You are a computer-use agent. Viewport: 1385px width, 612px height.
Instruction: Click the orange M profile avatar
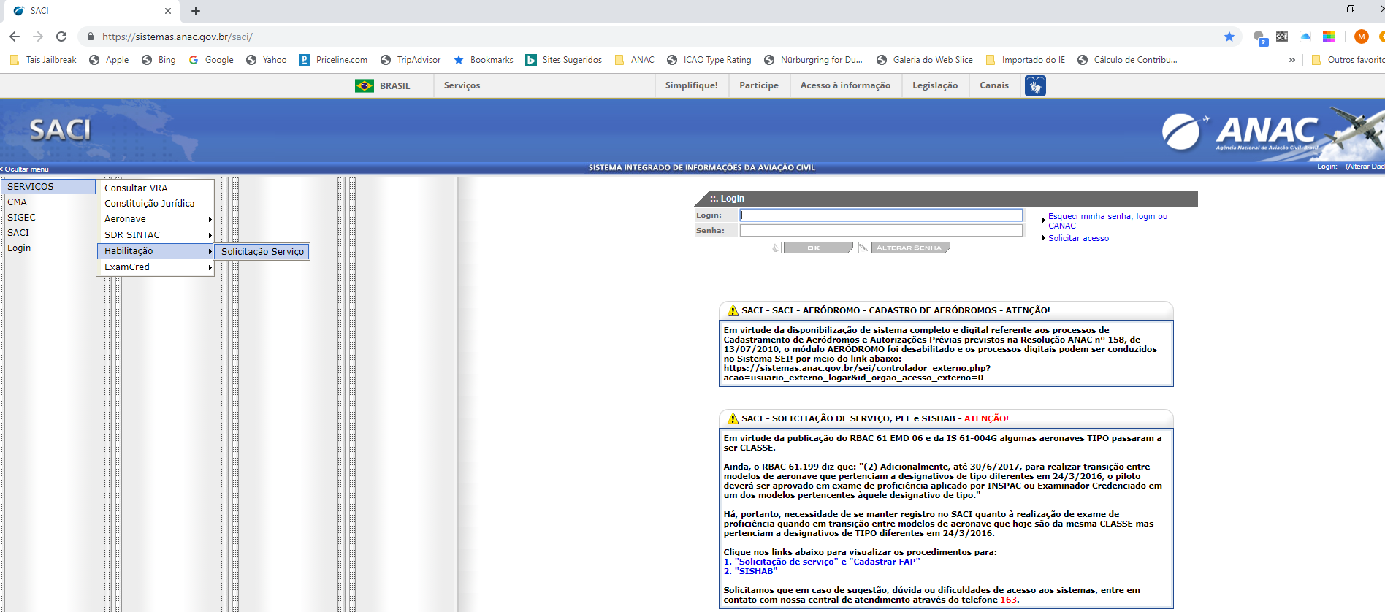[1361, 37]
